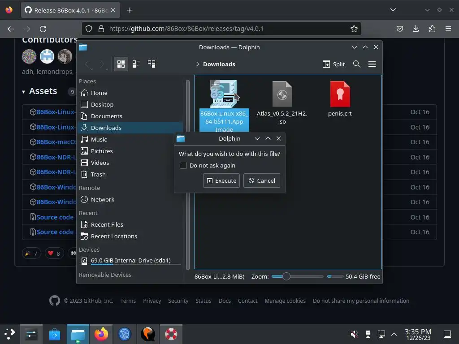The image size is (459, 344).
Task: Open Terms link in GitHub footer
Action: tap(128, 301)
